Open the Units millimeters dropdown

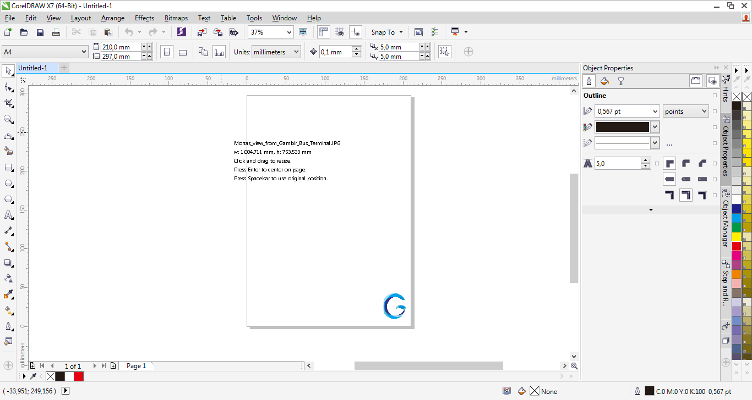[x=296, y=52]
